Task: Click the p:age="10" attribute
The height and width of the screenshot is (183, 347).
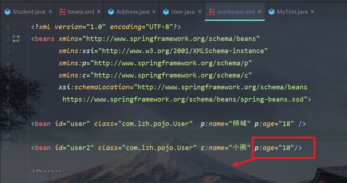Action: (x=274, y=148)
